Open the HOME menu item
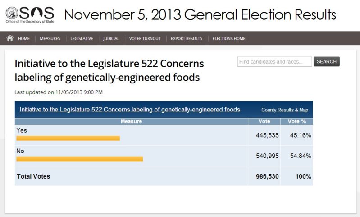The image size is (360, 217). [24, 39]
